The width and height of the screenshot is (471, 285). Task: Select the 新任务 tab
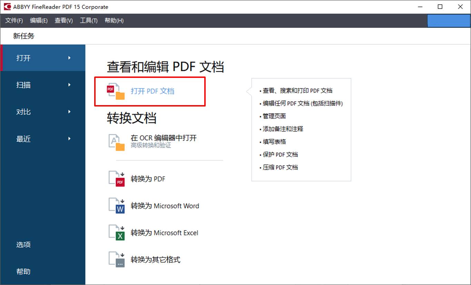pyautogui.click(x=24, y=36)
